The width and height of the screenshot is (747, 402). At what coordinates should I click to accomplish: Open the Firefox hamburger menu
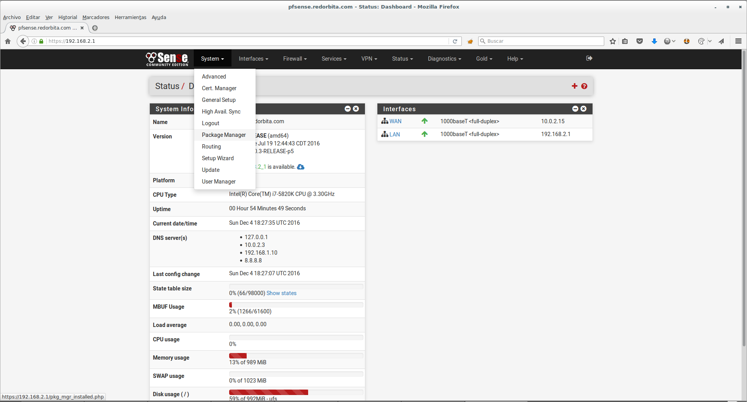click(x=738, y=41)
